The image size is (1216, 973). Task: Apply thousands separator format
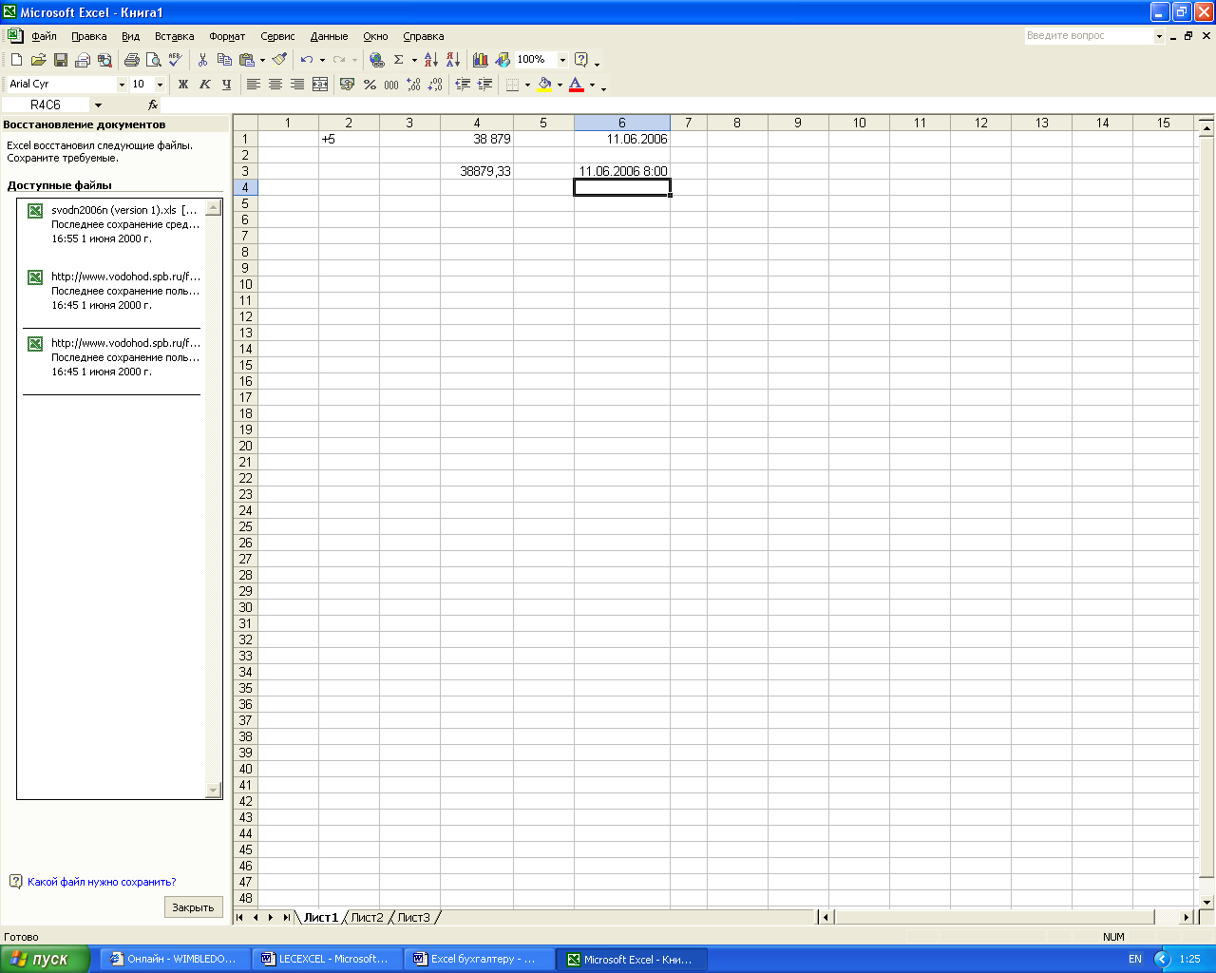(391, 85)
